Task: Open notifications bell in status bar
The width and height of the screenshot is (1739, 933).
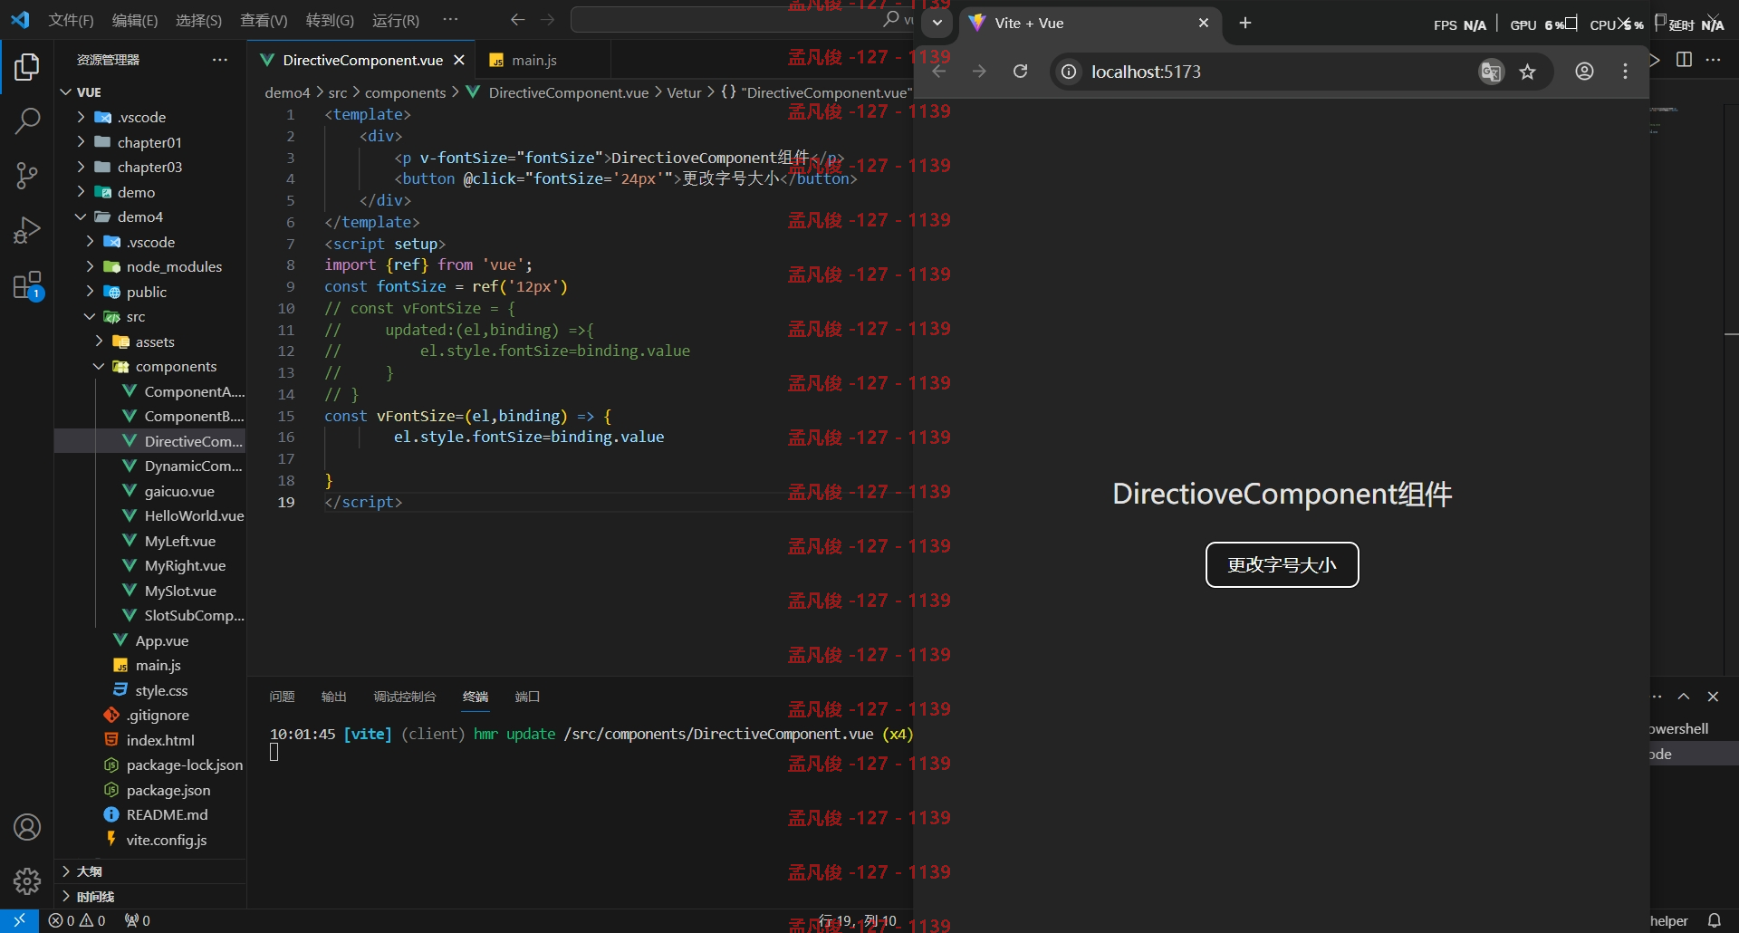Action: 1714,920
